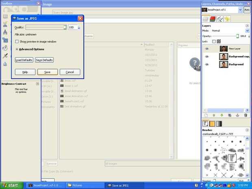Screen dimensions: 252x189
Task: Click the help question-mark icon in taskbar tray
Action: (x=196, y=185)
